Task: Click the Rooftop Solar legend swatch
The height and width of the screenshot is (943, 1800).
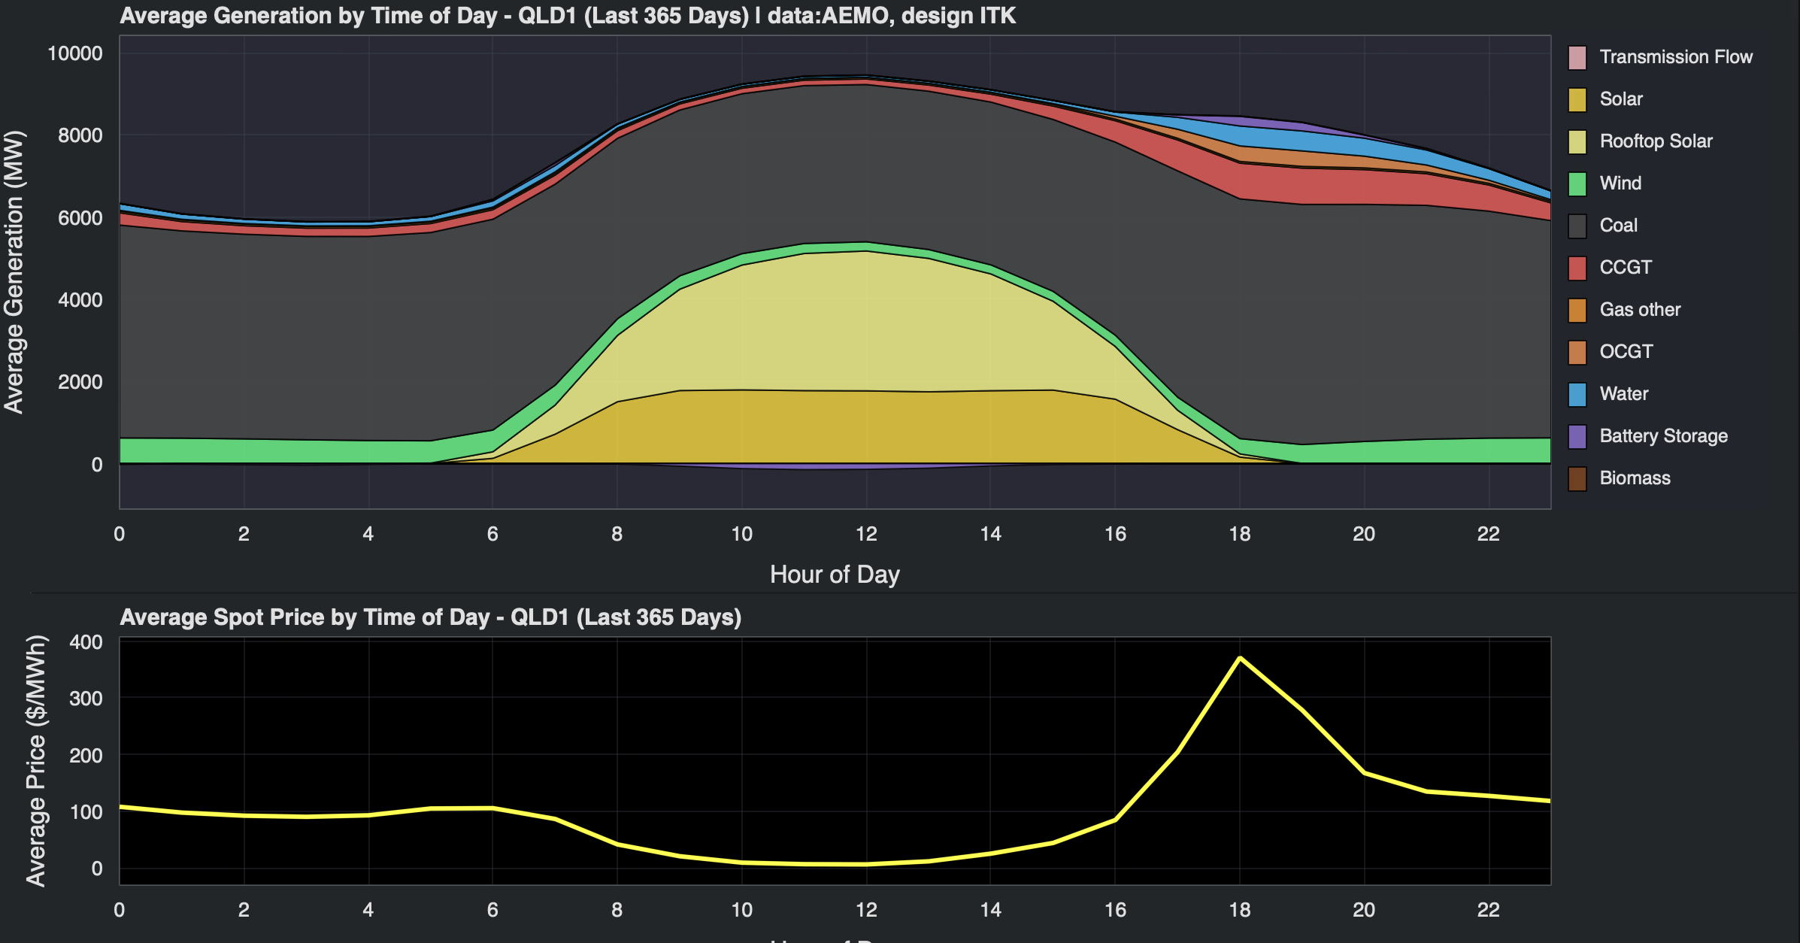Action: 1577,141
